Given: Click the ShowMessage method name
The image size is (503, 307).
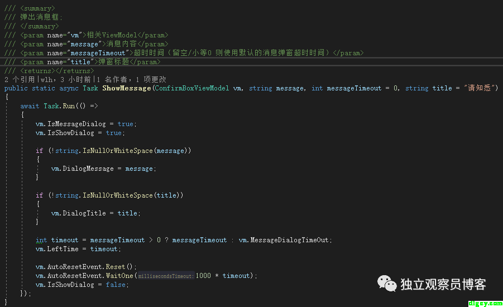Looking at the screenshot, I should point(126,88).
